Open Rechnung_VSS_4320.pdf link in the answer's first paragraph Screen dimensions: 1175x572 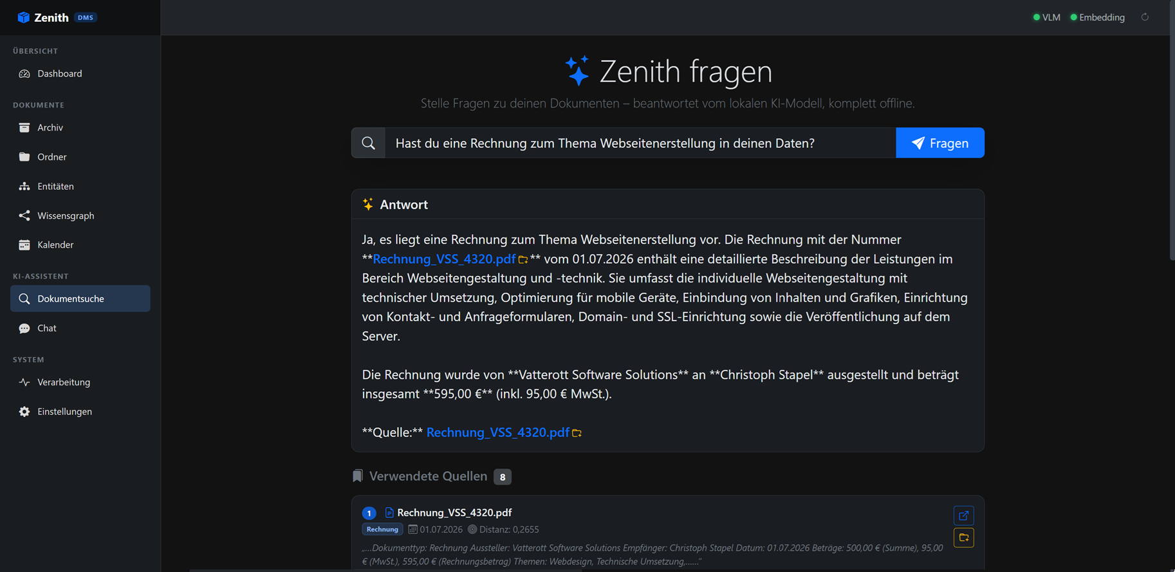click(444, 259)
